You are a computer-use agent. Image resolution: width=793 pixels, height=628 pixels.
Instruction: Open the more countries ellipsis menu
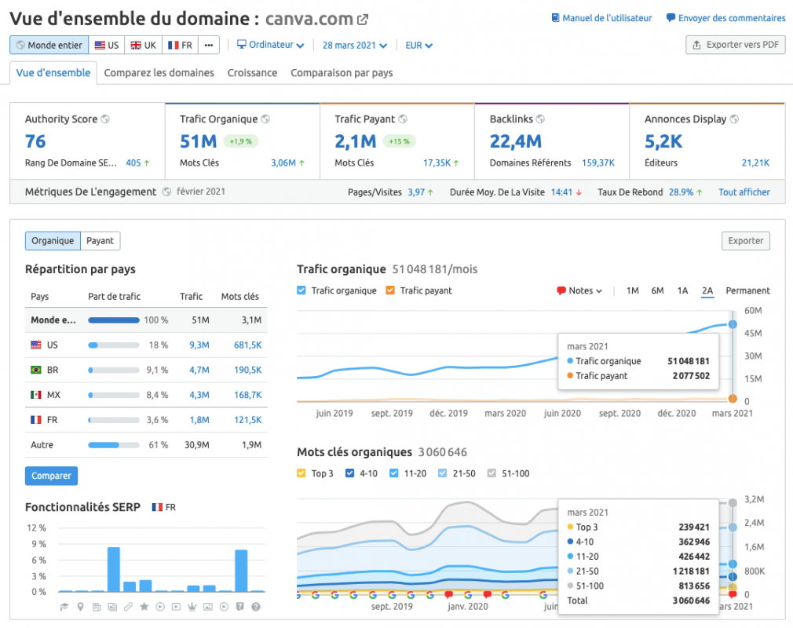[x=209, y=45]
